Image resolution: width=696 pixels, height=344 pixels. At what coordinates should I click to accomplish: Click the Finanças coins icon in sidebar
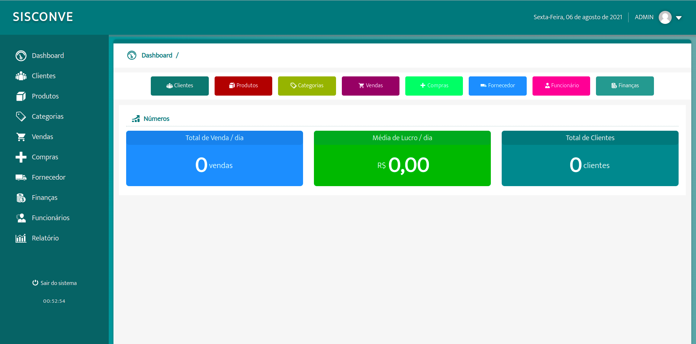point(21,198)
